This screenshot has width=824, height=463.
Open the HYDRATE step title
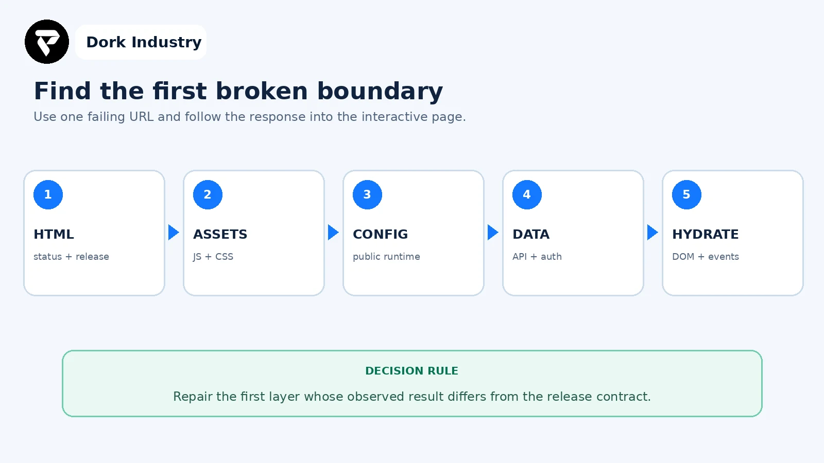705,234
